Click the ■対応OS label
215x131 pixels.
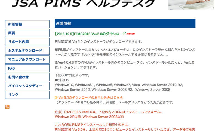62,80
